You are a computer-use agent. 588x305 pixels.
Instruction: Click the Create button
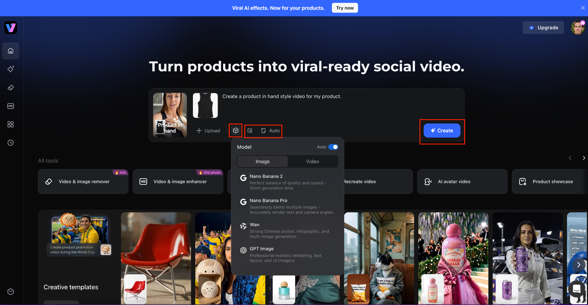coord(442,130)
